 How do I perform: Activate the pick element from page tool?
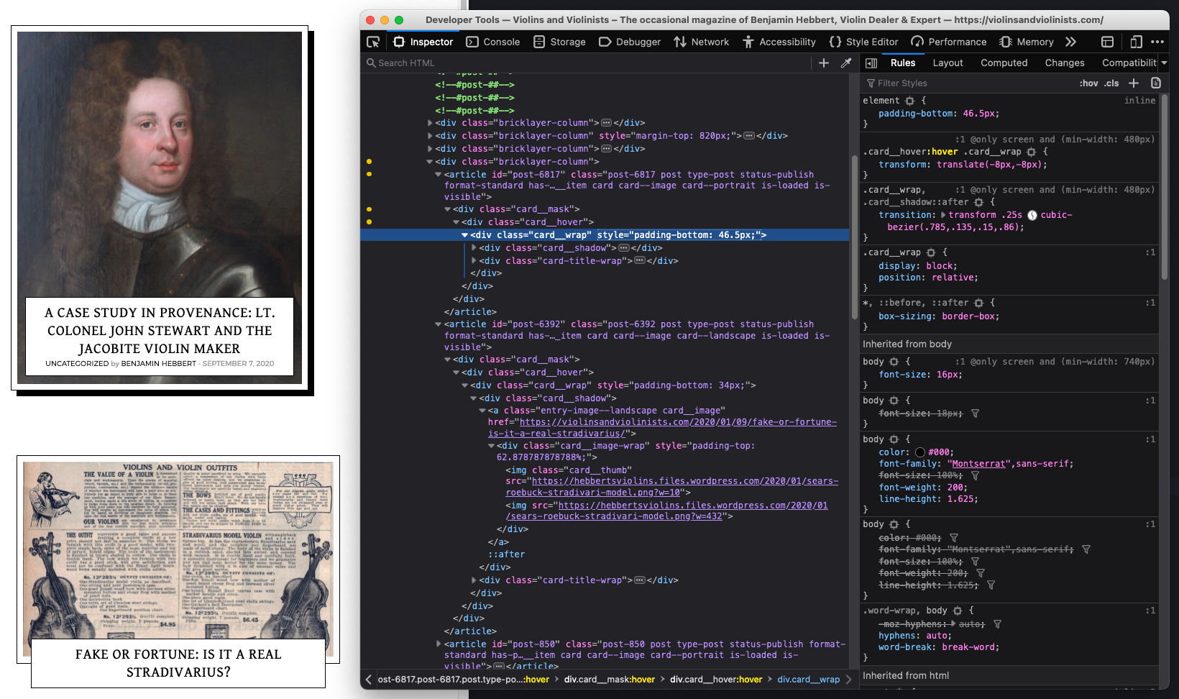[373, 42]
